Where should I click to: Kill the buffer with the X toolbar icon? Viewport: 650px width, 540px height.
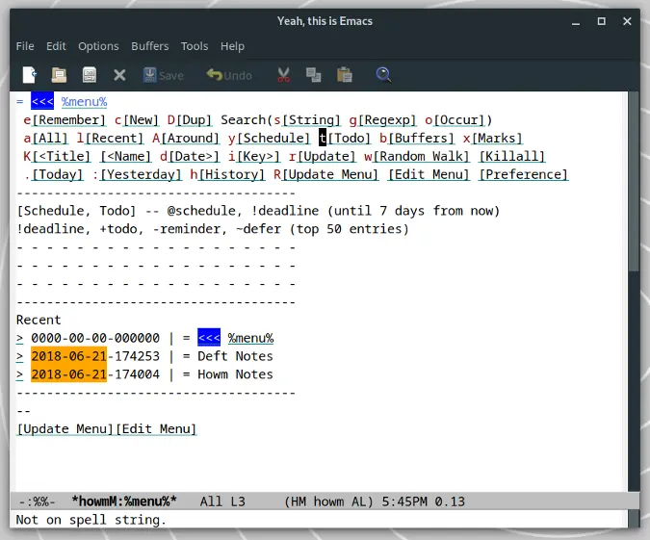point(119,75)
